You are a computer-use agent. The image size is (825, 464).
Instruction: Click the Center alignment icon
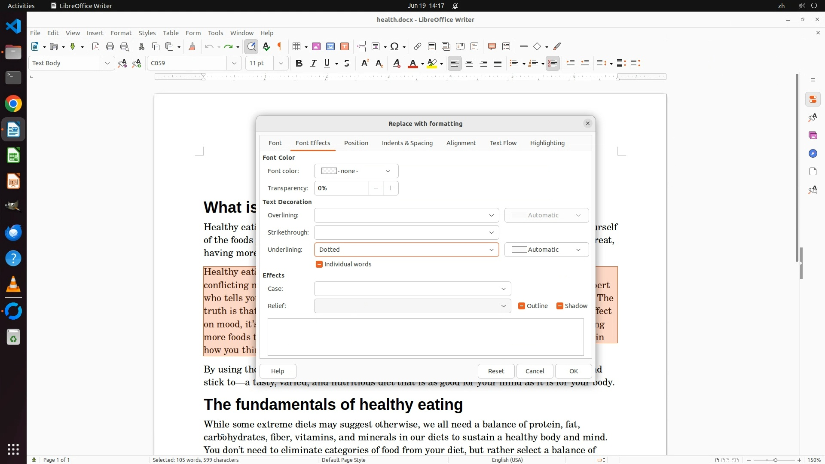(x=469, y=64)
